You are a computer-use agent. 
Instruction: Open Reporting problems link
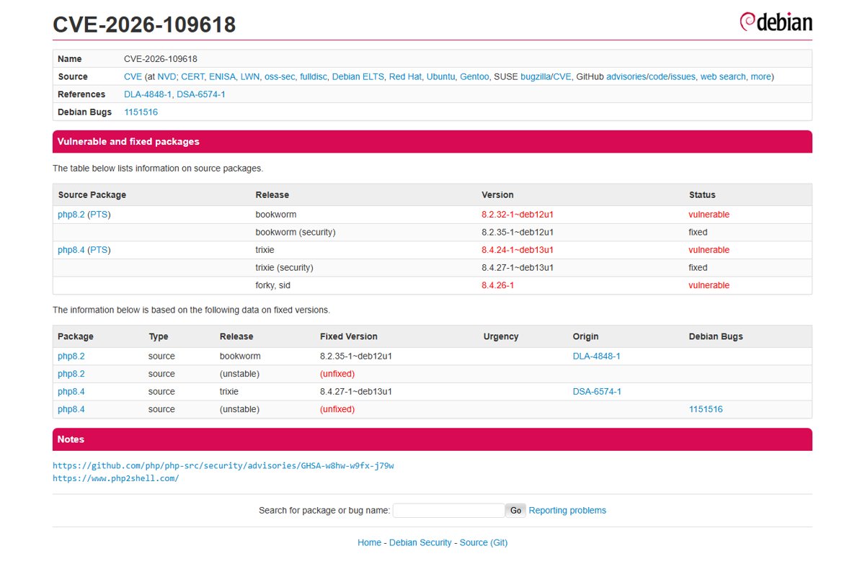pos(567,510)
